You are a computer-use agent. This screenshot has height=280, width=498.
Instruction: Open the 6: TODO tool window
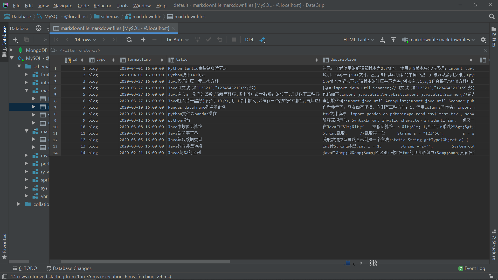pos(25,268)
